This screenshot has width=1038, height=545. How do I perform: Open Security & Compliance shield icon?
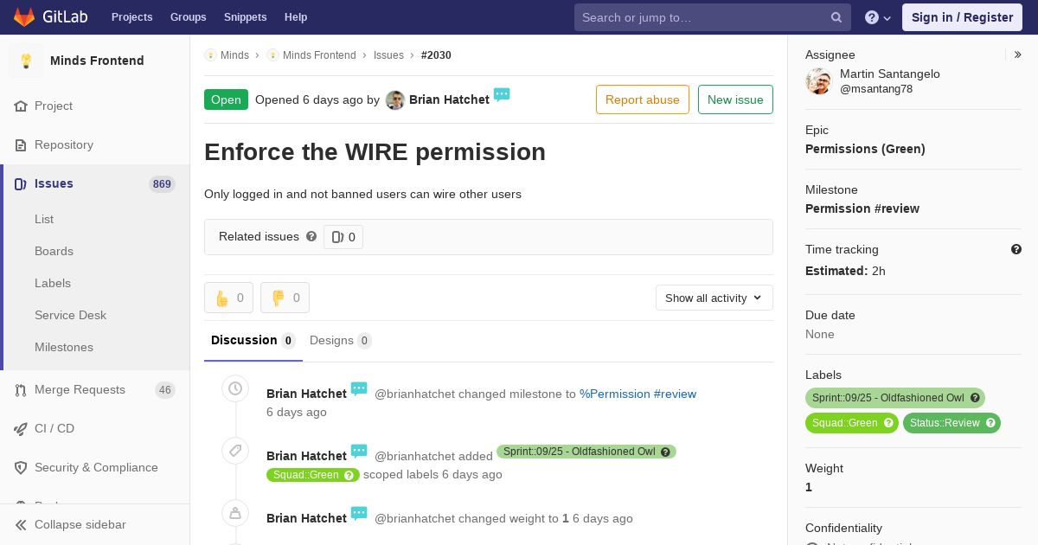(x=21, y=468)
